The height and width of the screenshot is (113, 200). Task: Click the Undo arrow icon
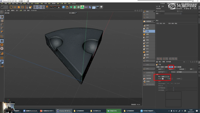(3, 7)
